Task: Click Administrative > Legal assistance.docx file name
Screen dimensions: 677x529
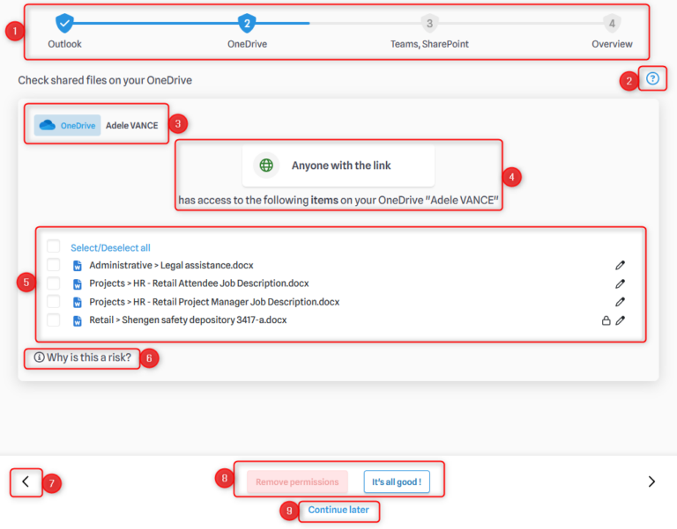Action: (x=171, y=265)
